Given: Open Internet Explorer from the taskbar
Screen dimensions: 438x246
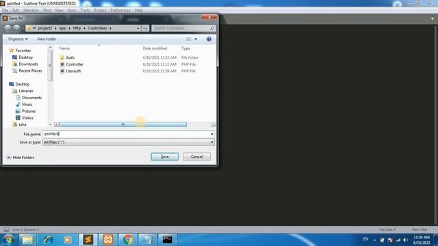Looking at the screenshot, I should (49, 240).
